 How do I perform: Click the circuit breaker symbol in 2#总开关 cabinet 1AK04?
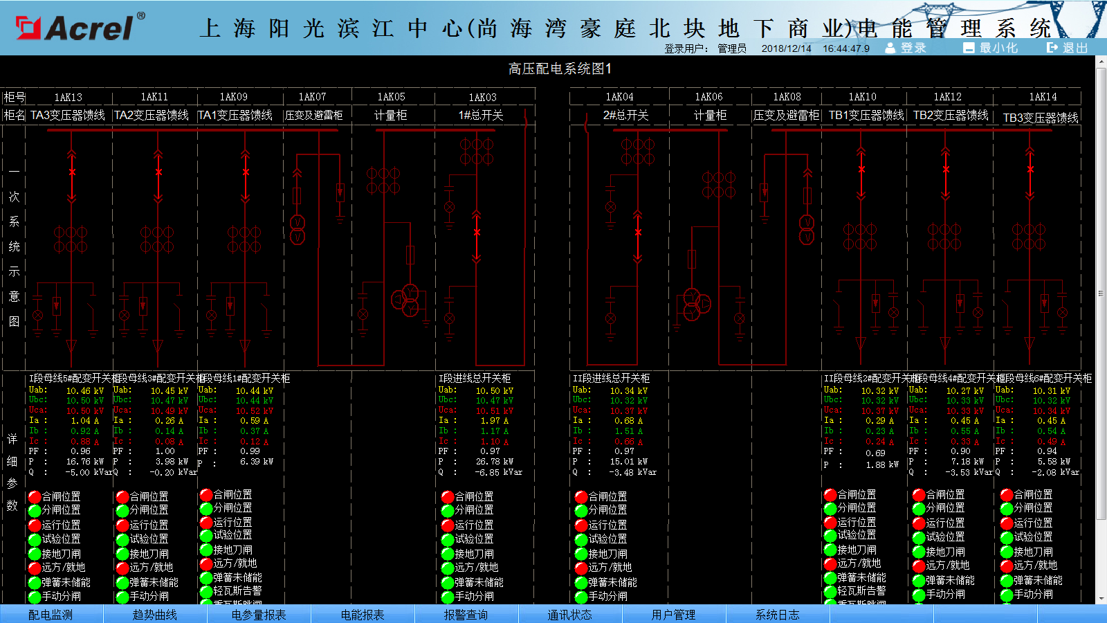tap(638, 233)
